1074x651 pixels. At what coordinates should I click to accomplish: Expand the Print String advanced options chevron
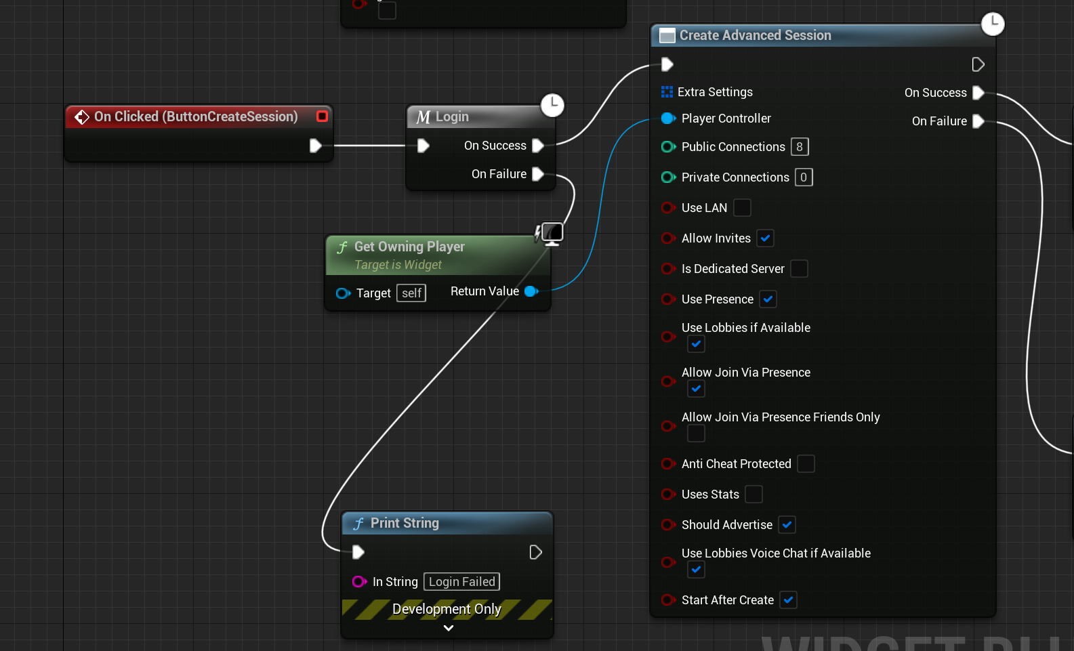coord(448,628)
